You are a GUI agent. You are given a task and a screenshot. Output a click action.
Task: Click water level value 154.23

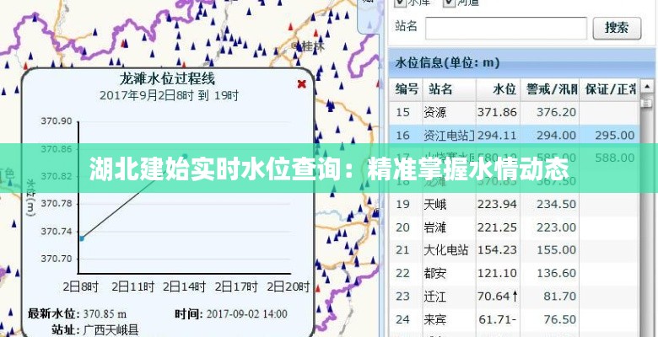pyautogui.click(x=497, y=250)
